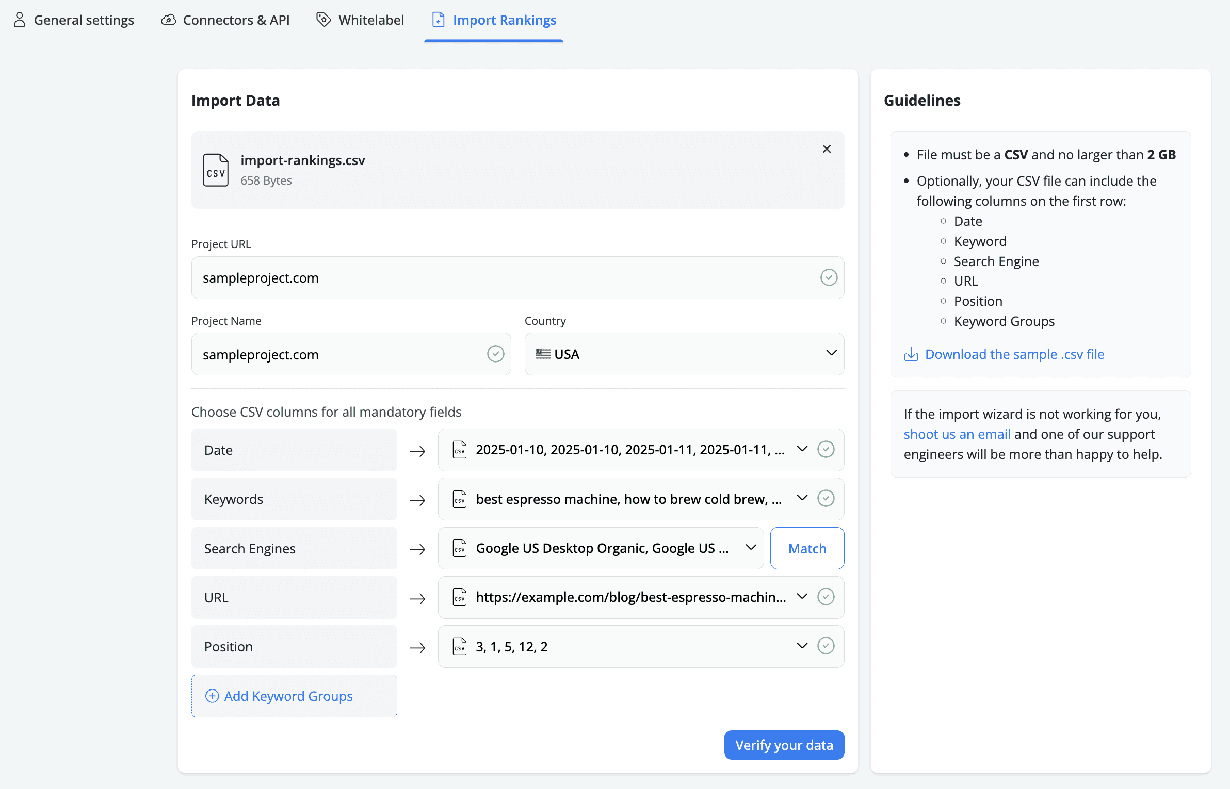Open the URL column dropdown
The width and height of the screenshot is (1230, 789).
coord(802,597)
